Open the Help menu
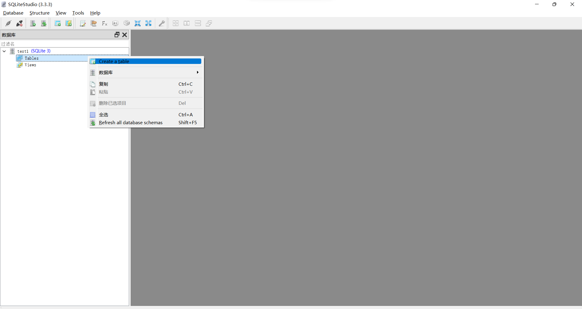The width and height of the screenshot is (582, 309). (95, 13)
